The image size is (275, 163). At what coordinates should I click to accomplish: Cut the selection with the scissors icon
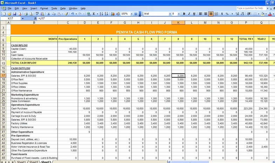coord(48,14)
